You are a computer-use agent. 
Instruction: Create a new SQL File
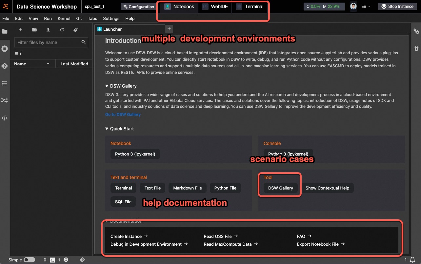point(123,202)
